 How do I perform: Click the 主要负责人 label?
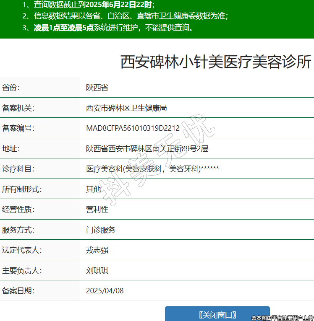point(22,271)
